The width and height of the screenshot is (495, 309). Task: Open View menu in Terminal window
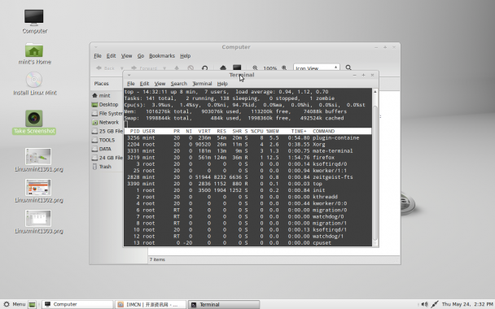point(160,84)
